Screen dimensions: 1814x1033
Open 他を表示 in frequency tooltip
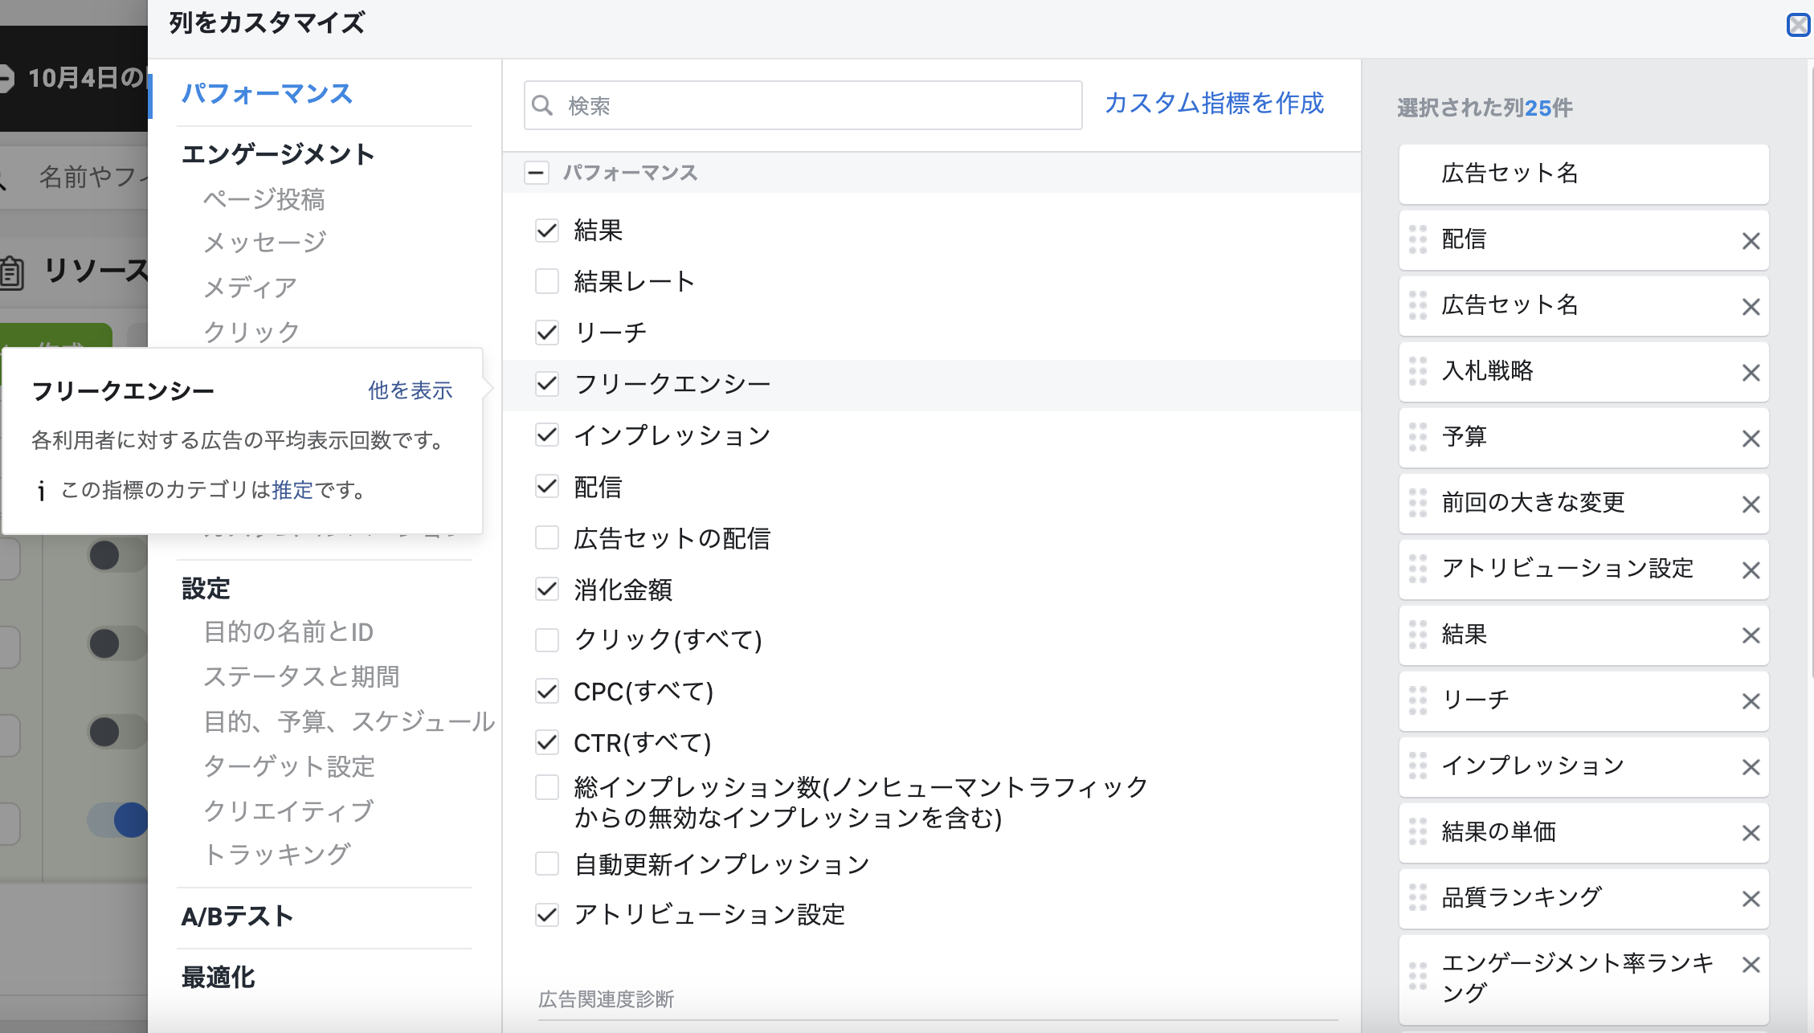410,390
